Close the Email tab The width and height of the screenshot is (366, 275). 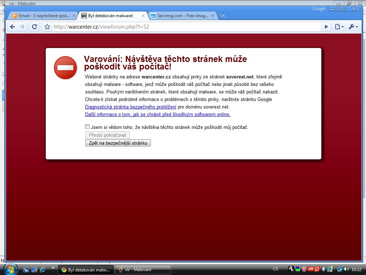[x=74, y=16]
